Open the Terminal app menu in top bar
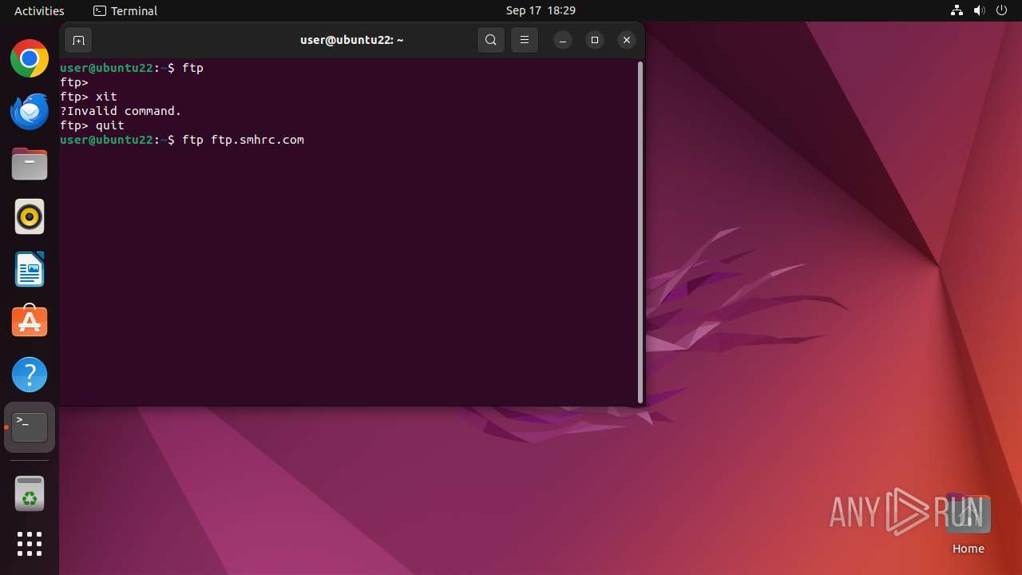 125,10
